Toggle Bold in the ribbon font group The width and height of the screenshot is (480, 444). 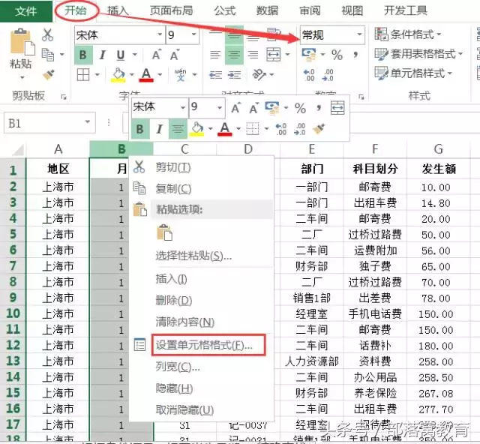(x=82, y=55)
